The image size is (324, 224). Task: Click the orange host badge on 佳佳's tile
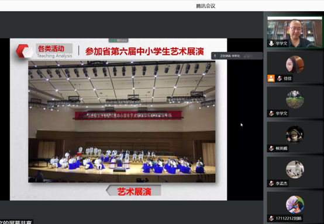pyautogui.click(x=271, y=78)
